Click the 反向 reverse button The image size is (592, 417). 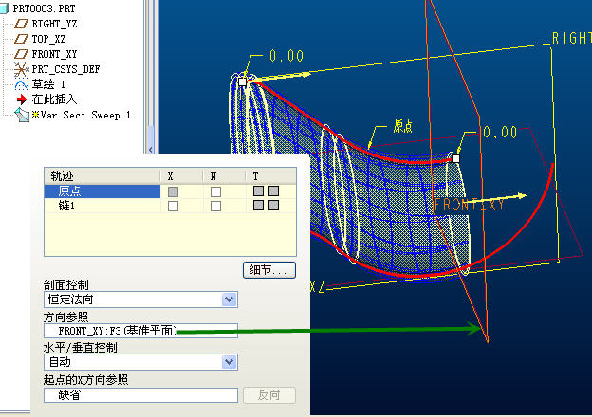tap(269, 395)
